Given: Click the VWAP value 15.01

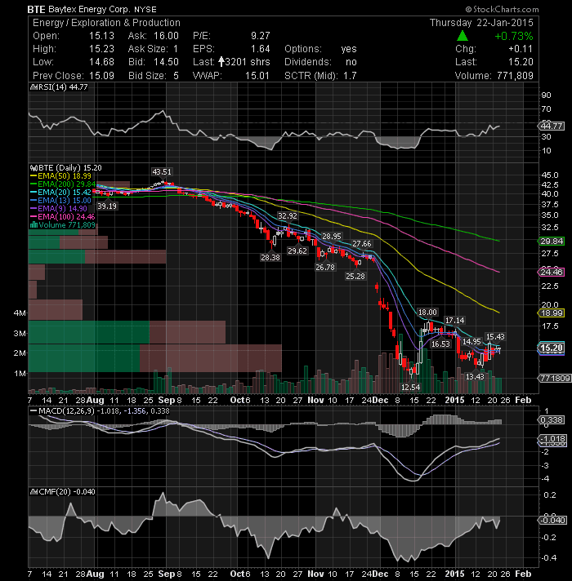Looking at the screenshot, I should pyautogui.click(x=257, y=76).
